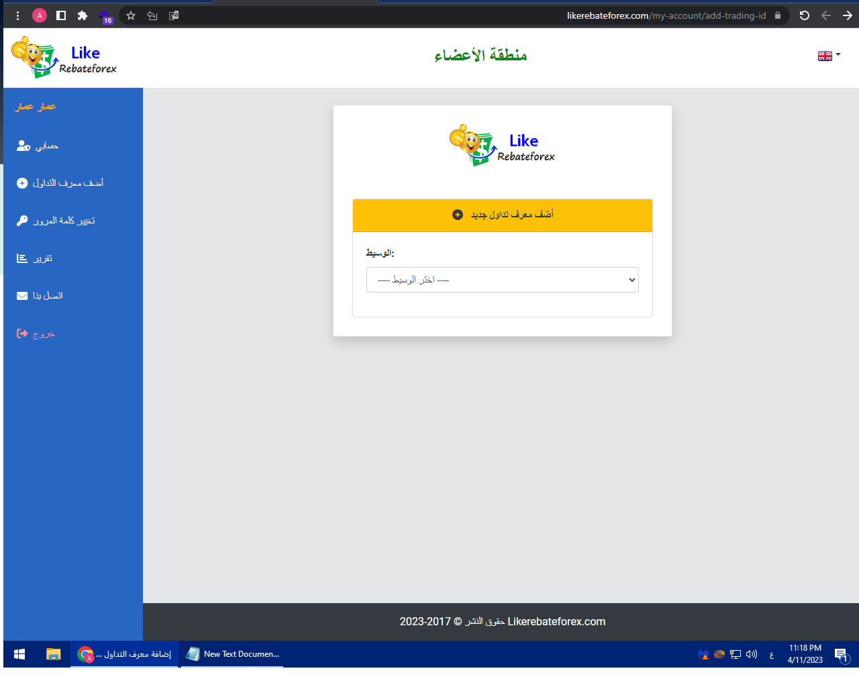Viewport: 859px width, 687px height.
Task: Open the Windows Start menu
Action: tap(19, 654)
